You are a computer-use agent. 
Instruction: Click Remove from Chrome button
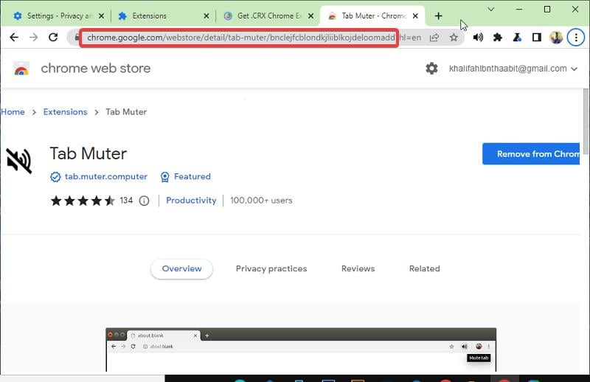click(531, 154)
